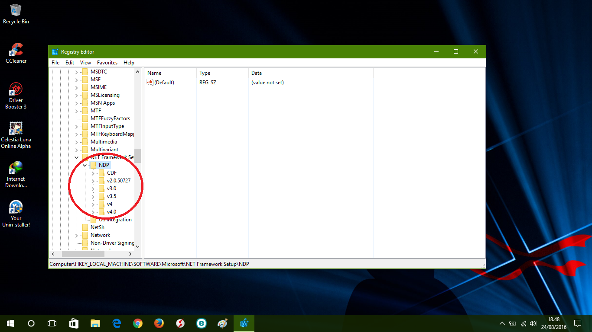Open Celestia Luna Online Alpha

16,128
